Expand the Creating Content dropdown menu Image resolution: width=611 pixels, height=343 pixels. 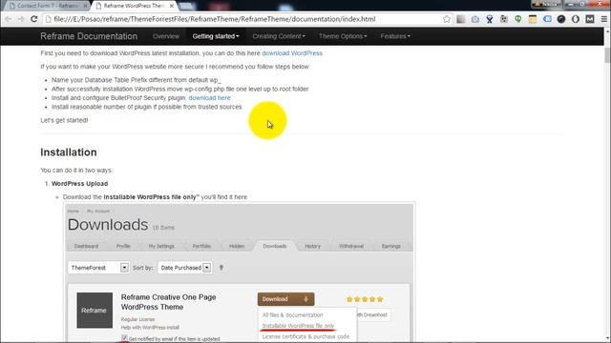pos(279,36)
